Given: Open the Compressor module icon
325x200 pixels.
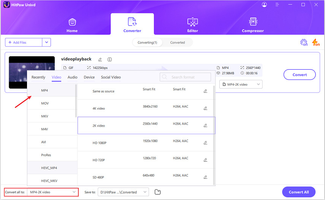Looking at the screenshot, I should tap(253, 22).
